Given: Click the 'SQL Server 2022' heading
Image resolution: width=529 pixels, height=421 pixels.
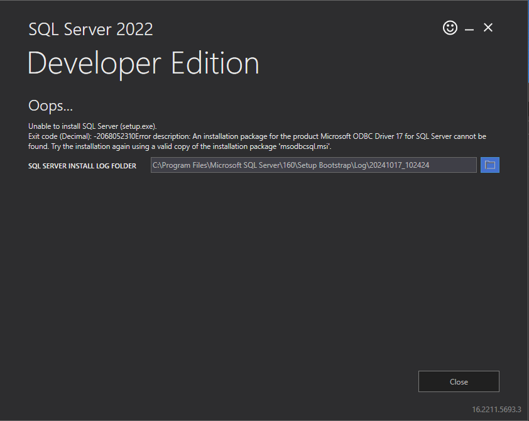Looking at the screenshot, I should [x=90, y=30].
